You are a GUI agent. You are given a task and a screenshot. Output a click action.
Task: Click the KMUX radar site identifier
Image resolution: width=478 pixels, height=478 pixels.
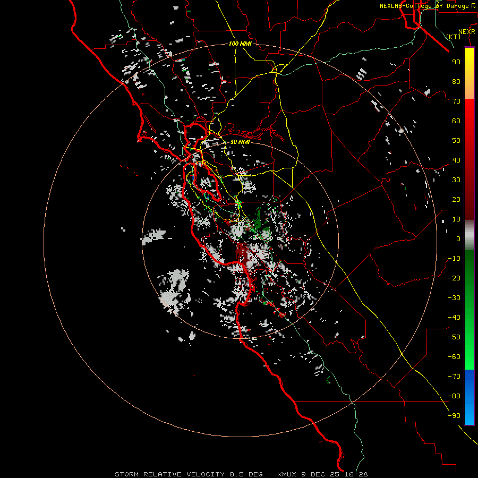(x=287, y=474)
